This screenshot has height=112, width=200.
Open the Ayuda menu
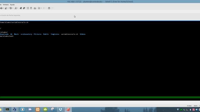click(x=12, y=5)
